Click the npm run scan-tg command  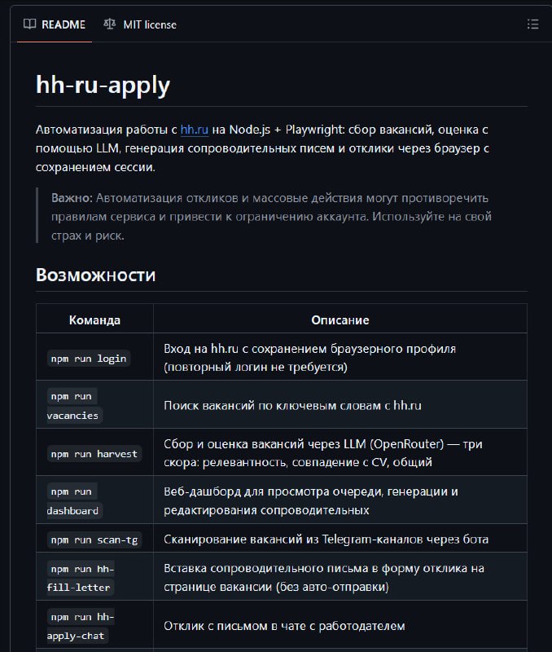point(94,540)
